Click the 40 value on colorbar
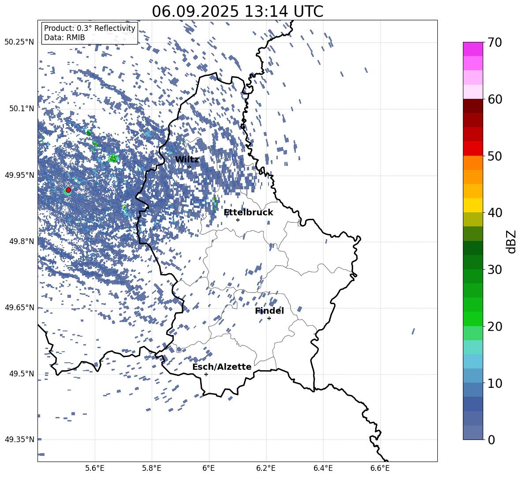522x477 pixels. 495,213
